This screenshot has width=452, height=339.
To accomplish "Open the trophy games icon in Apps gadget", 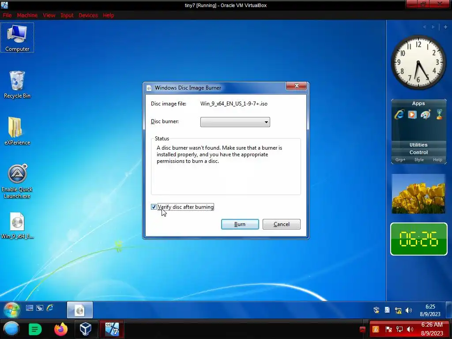I will click(439, 114).
